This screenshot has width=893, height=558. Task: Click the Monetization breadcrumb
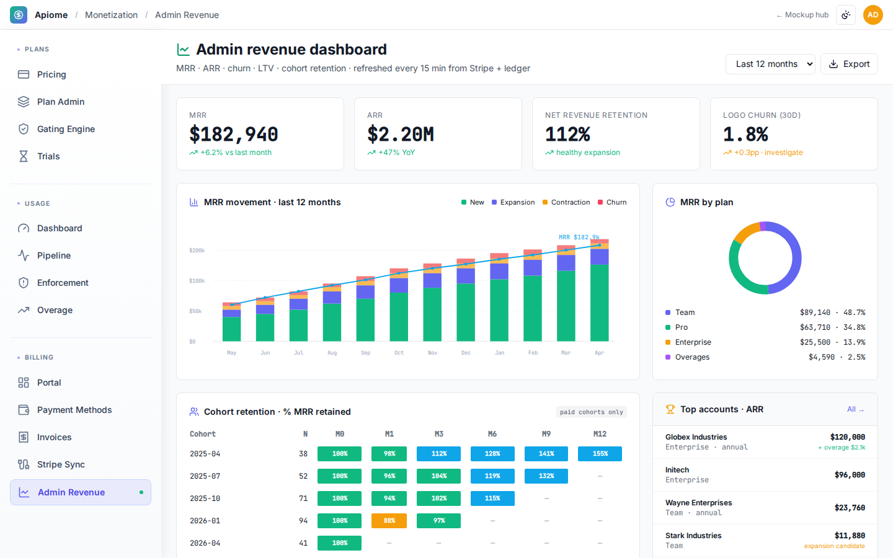point(111,15)
